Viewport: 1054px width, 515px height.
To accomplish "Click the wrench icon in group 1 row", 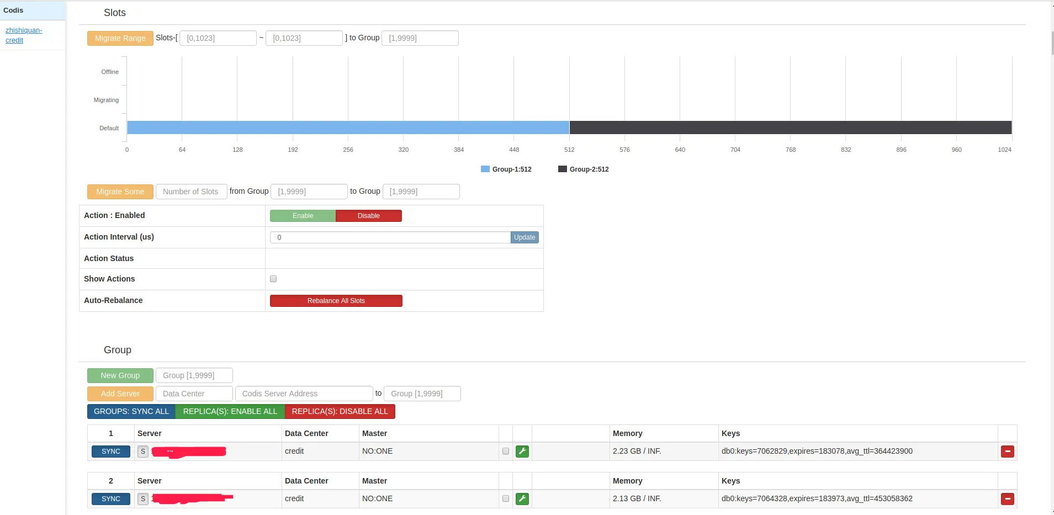I will point(522,452).
